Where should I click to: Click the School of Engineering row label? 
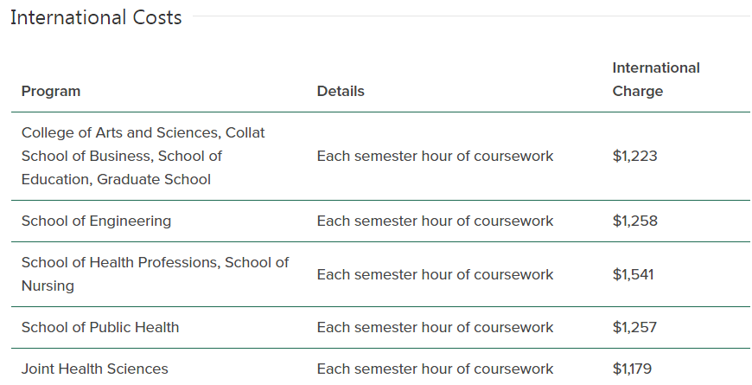click(x=97, y=221)
